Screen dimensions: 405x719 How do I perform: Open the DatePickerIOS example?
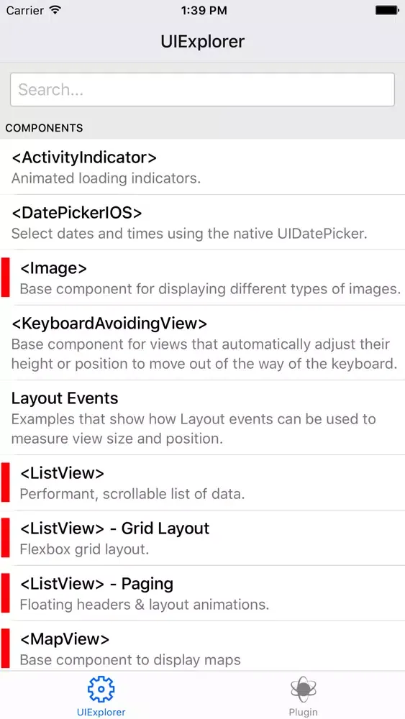pos(202,222)
